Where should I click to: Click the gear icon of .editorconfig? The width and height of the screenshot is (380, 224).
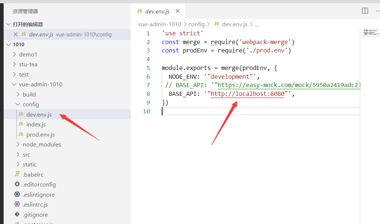pos(17,184)
